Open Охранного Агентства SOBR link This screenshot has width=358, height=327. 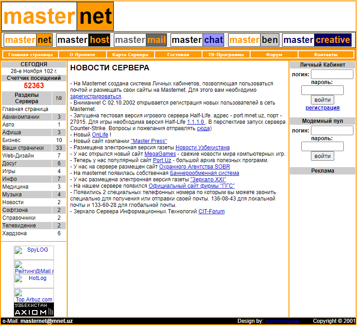(194, 167)
